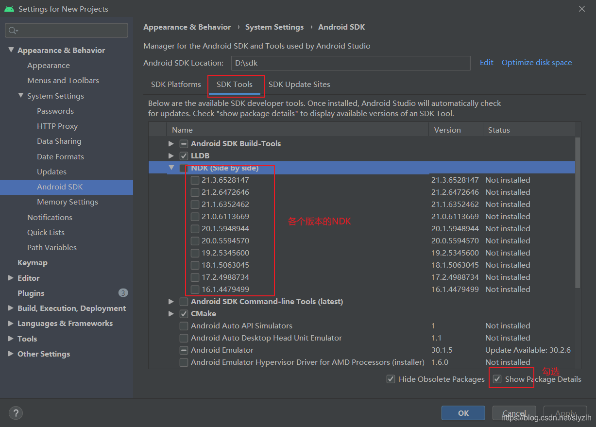Sort by the Status column header
The height and width of the screenshot is (427, 596).
528,130
